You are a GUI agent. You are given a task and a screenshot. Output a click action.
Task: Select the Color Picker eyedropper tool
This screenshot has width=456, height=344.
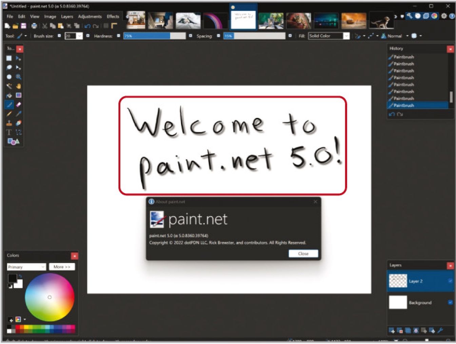click(x=18, y=114)
